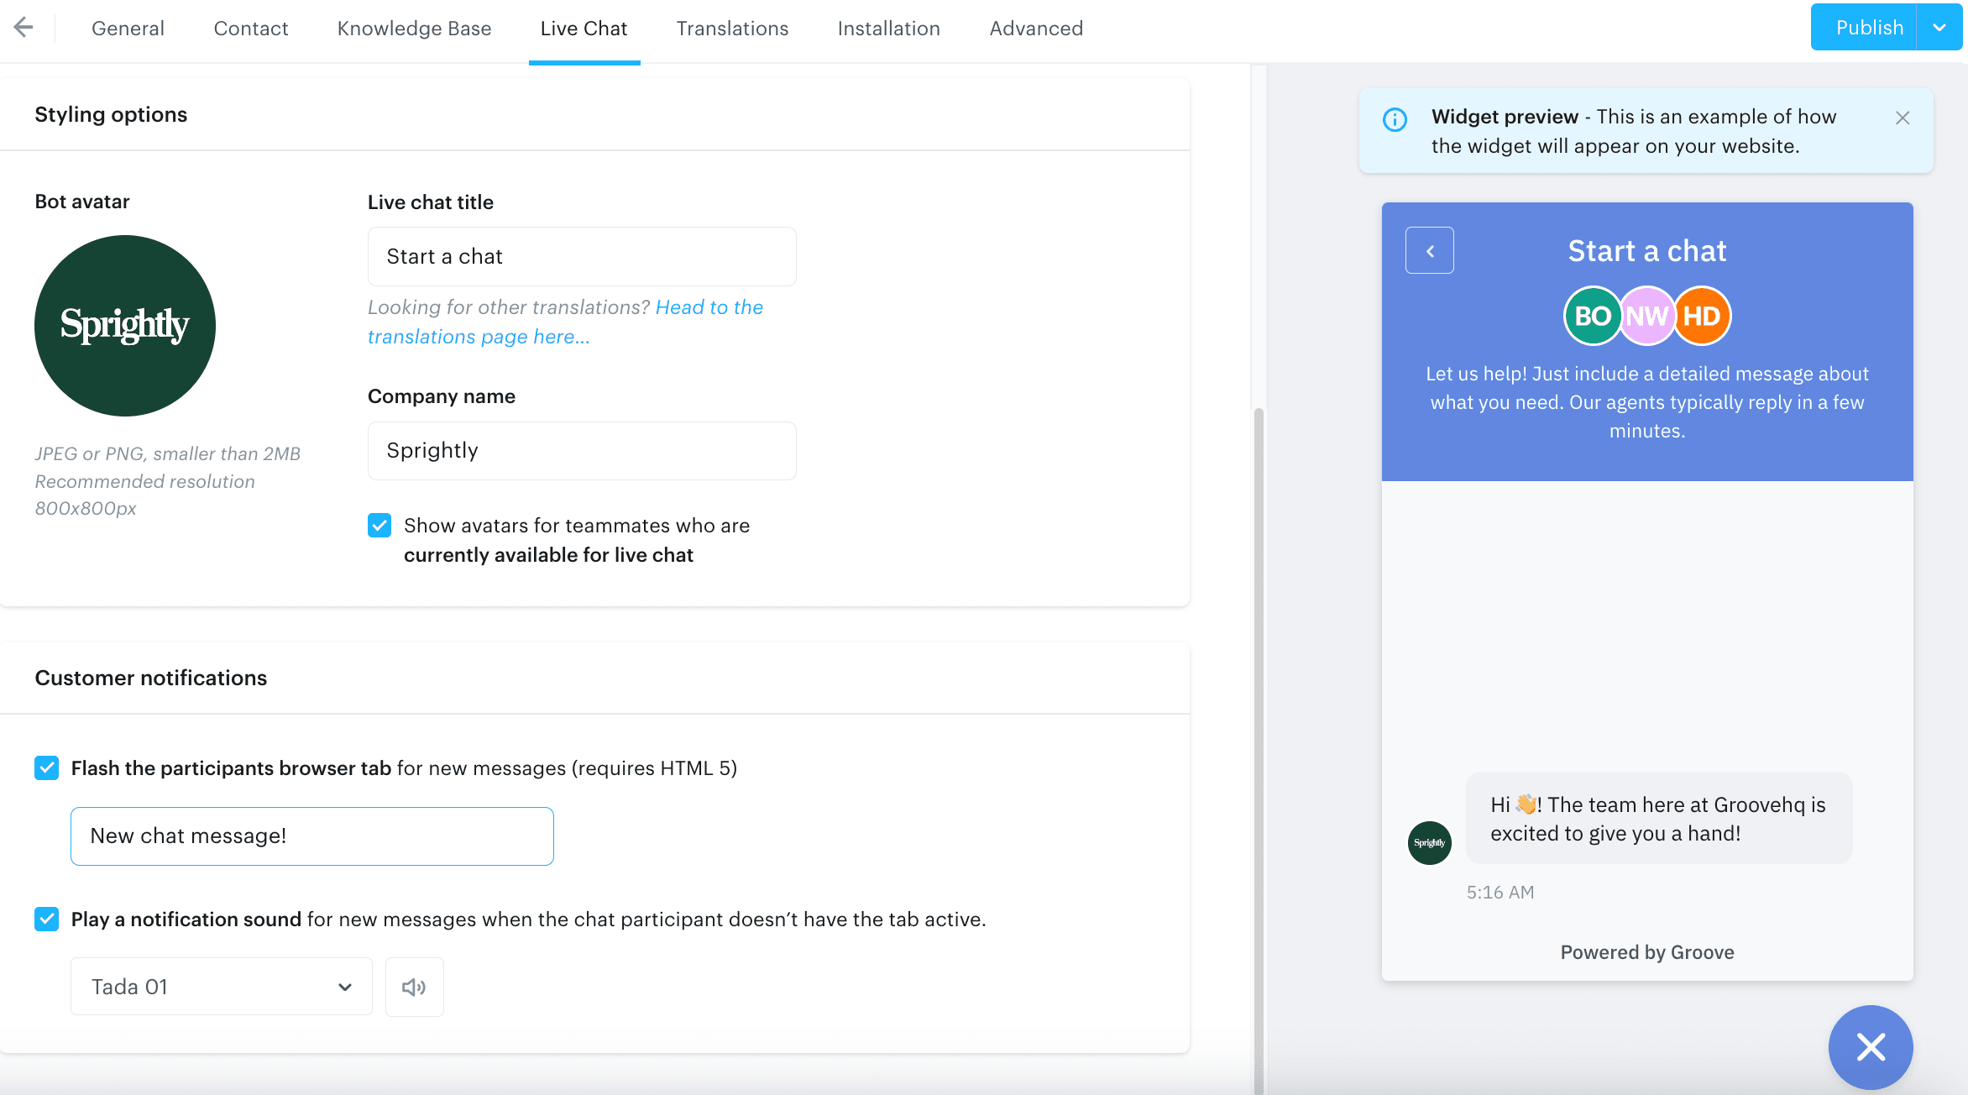The width and height of the screenshot is (1968, 1095).
Task: Click the info icon on Widget preview banner
Action: coord(1395,120)
